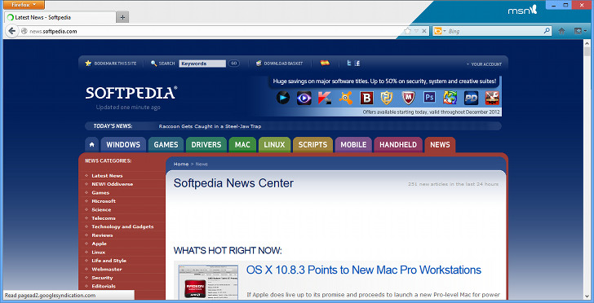This screenshot has width=594, height=303.
Task: Open a new tab with plus button
Action: click(x=122, y=17)
